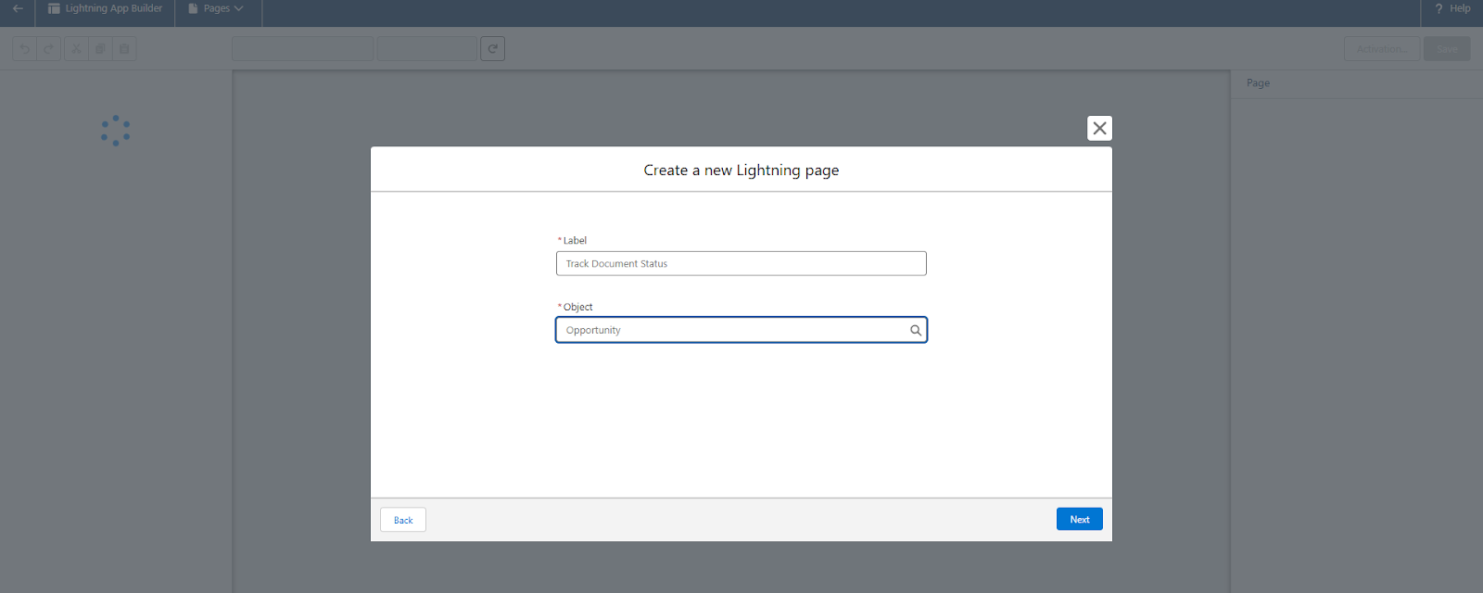Click the redo icon in toolbar
This screenshot has width=1483, height=593.
[x=49, y=49]
